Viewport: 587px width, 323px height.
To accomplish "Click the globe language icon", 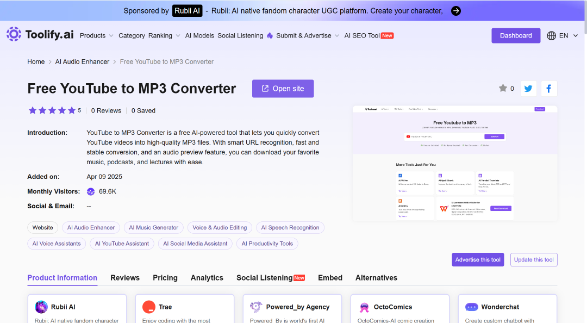I will 552,35.
